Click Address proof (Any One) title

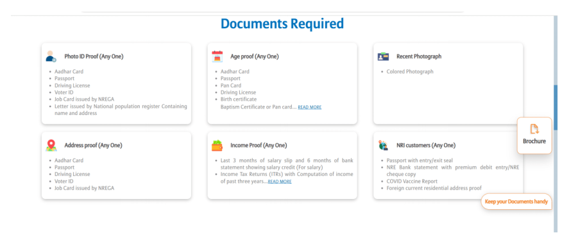(93, 145)
